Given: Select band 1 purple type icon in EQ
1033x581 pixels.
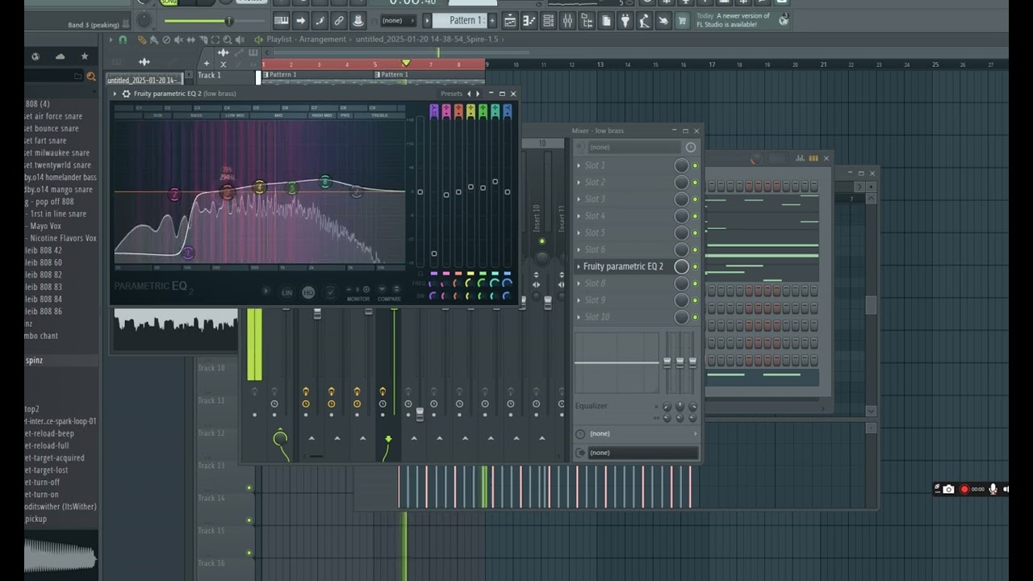Looking at the screenshot, I should point(433,111).
